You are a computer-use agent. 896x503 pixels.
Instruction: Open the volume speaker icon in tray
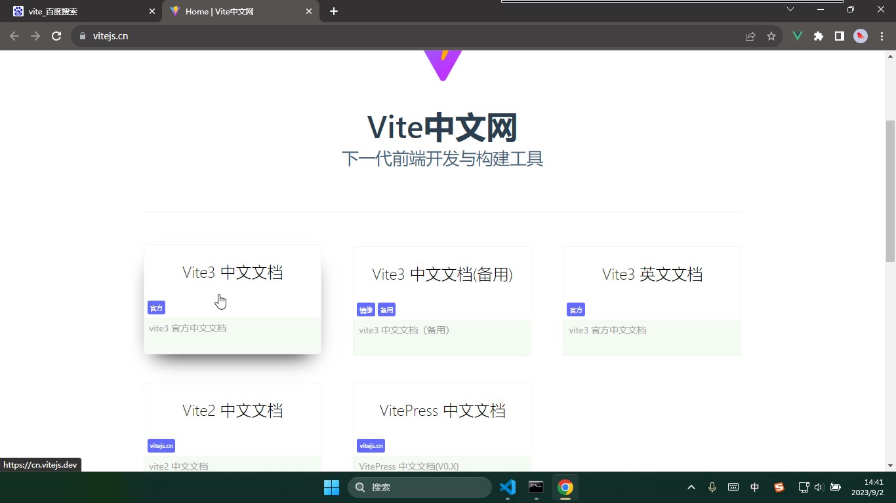[819, 487]
